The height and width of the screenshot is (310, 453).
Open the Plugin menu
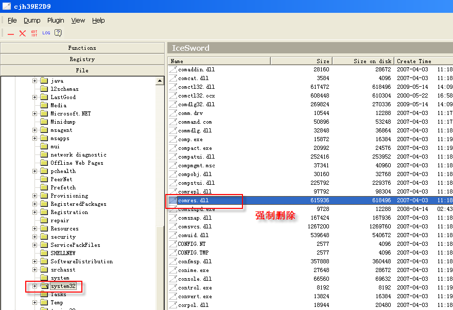(x=56, y=21)
